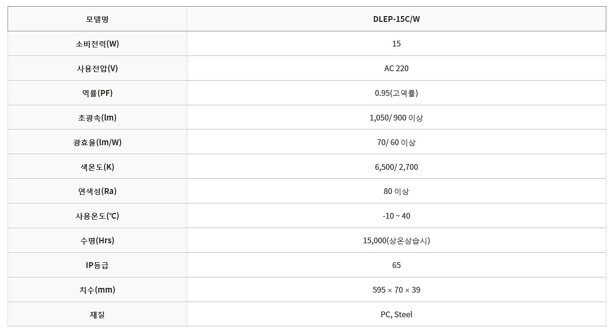Click the 1,050/ 900 이상 value
The image size is (612, 331).
click(x=396, y=118)
